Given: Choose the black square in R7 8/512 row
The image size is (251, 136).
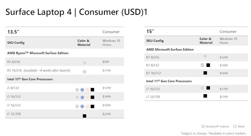Looking at the screenshot, I should (208, 65).
